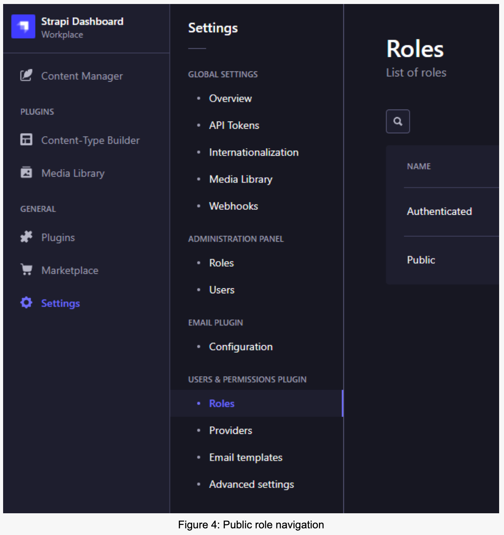
Task: Click the search magnifier button
Action: coord(398,121)
